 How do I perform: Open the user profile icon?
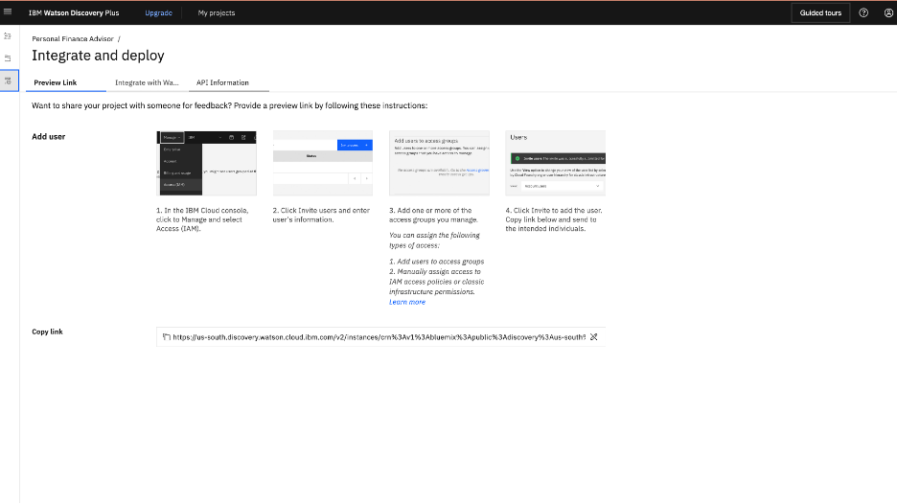click(x=888, y=12)
